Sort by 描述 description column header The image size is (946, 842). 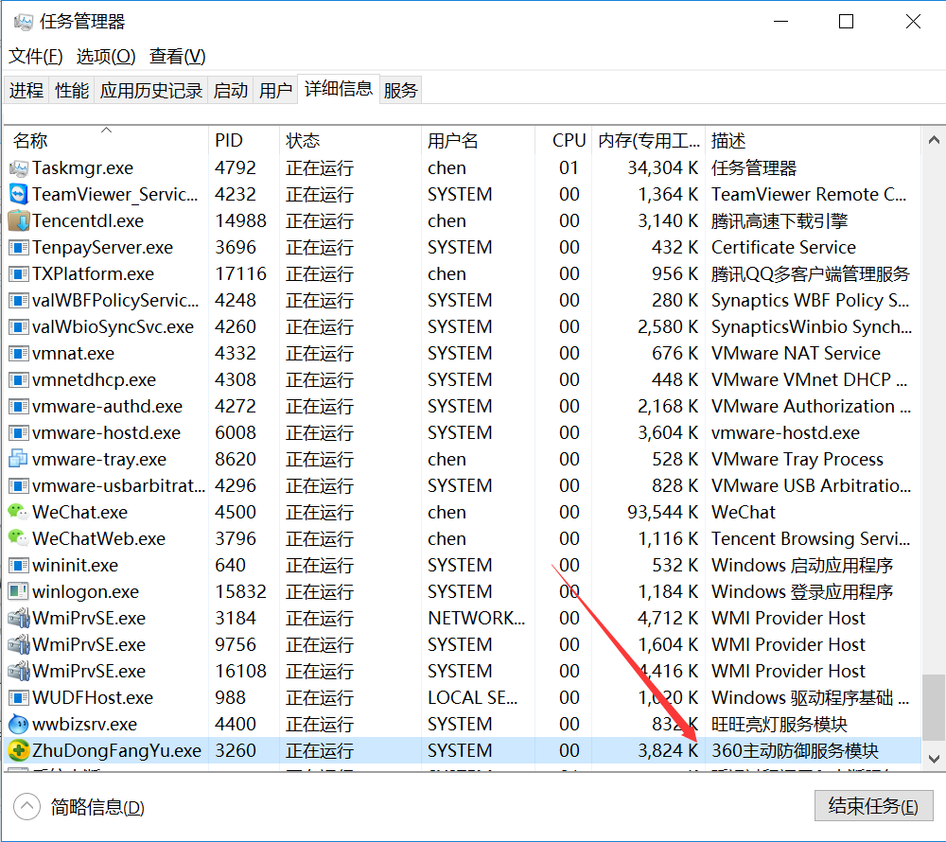tap(813, 141)
